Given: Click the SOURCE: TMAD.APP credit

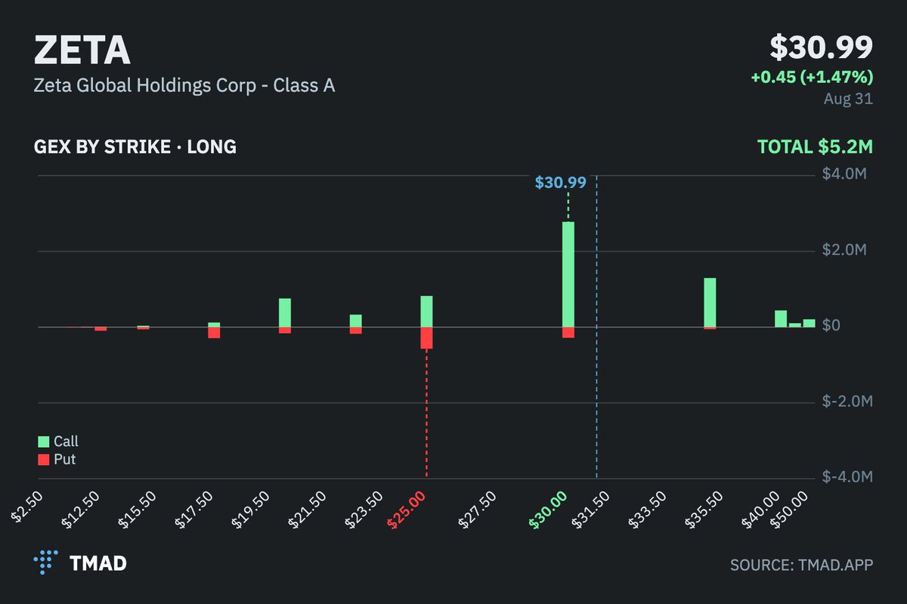Looking at the screenshot, I should pos(802,565).
